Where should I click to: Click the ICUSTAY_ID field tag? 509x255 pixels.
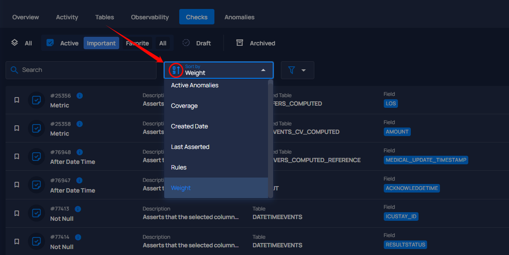click(x=401, y=216)
